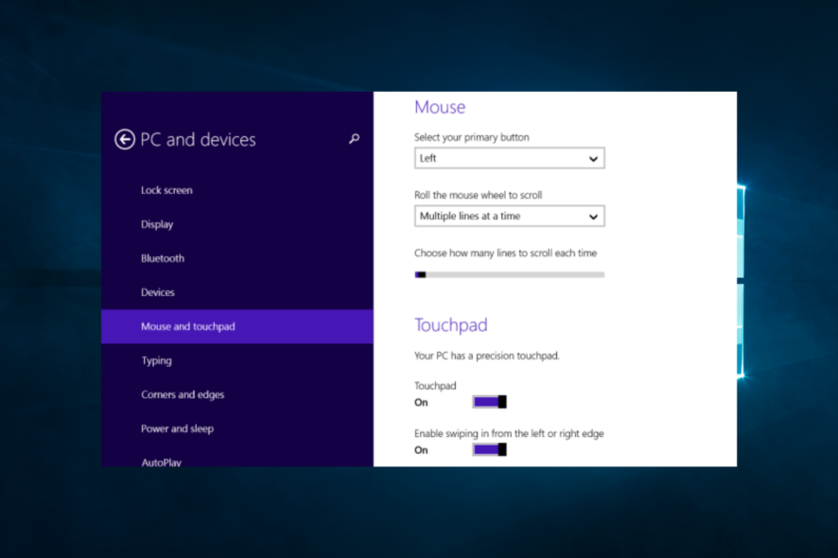Click 'Your PC has a precision touchpad.' text
The width and height of the screenshot is (838, 558).
[487, 356]
